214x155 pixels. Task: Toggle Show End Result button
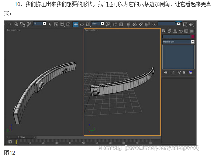[x=173, y=72]
